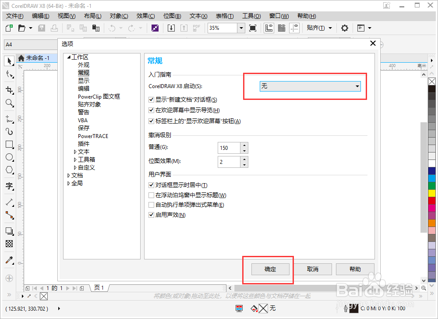Click the Open folder icon

click(x=22, y=28)
